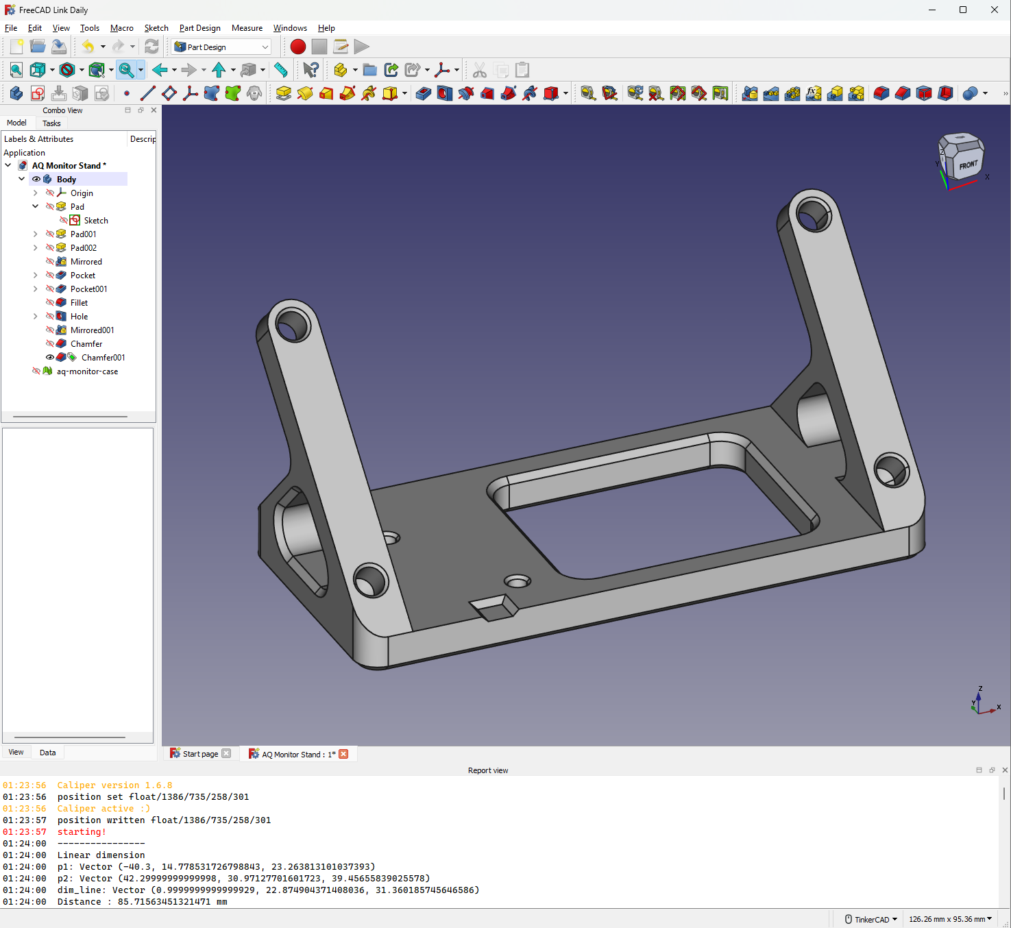Click the Groove tool icon

[x=466, y=93]
